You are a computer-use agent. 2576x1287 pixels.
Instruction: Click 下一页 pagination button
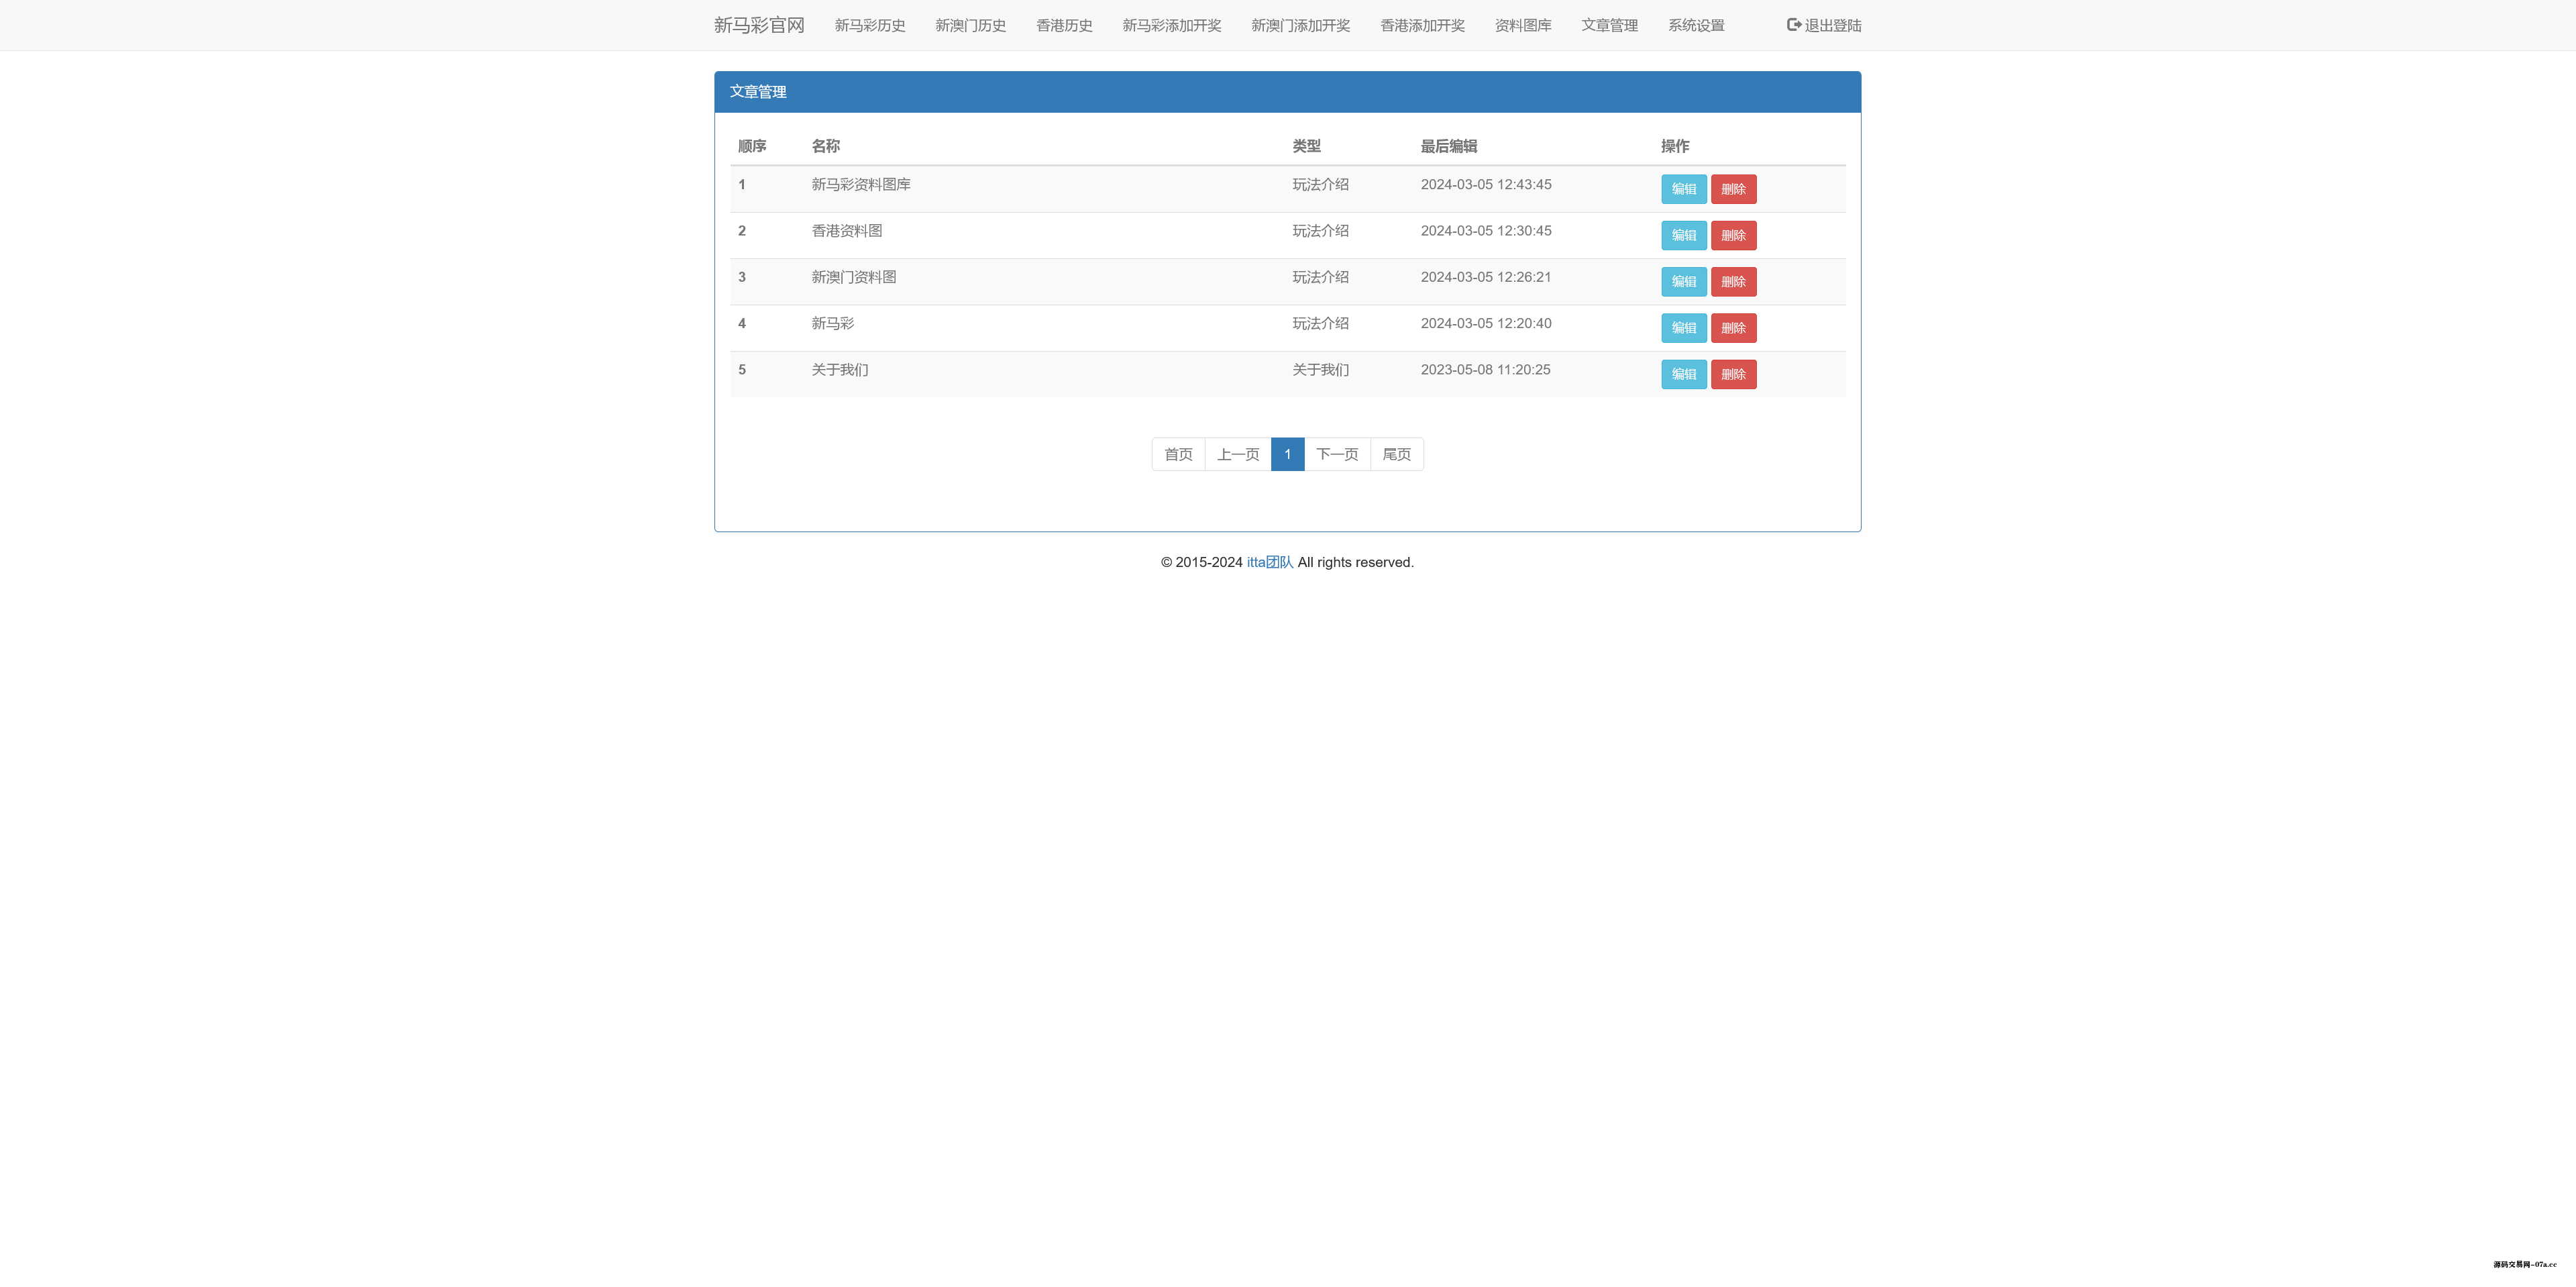point(1337,454)
